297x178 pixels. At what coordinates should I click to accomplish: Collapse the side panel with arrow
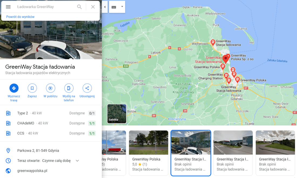105,7
